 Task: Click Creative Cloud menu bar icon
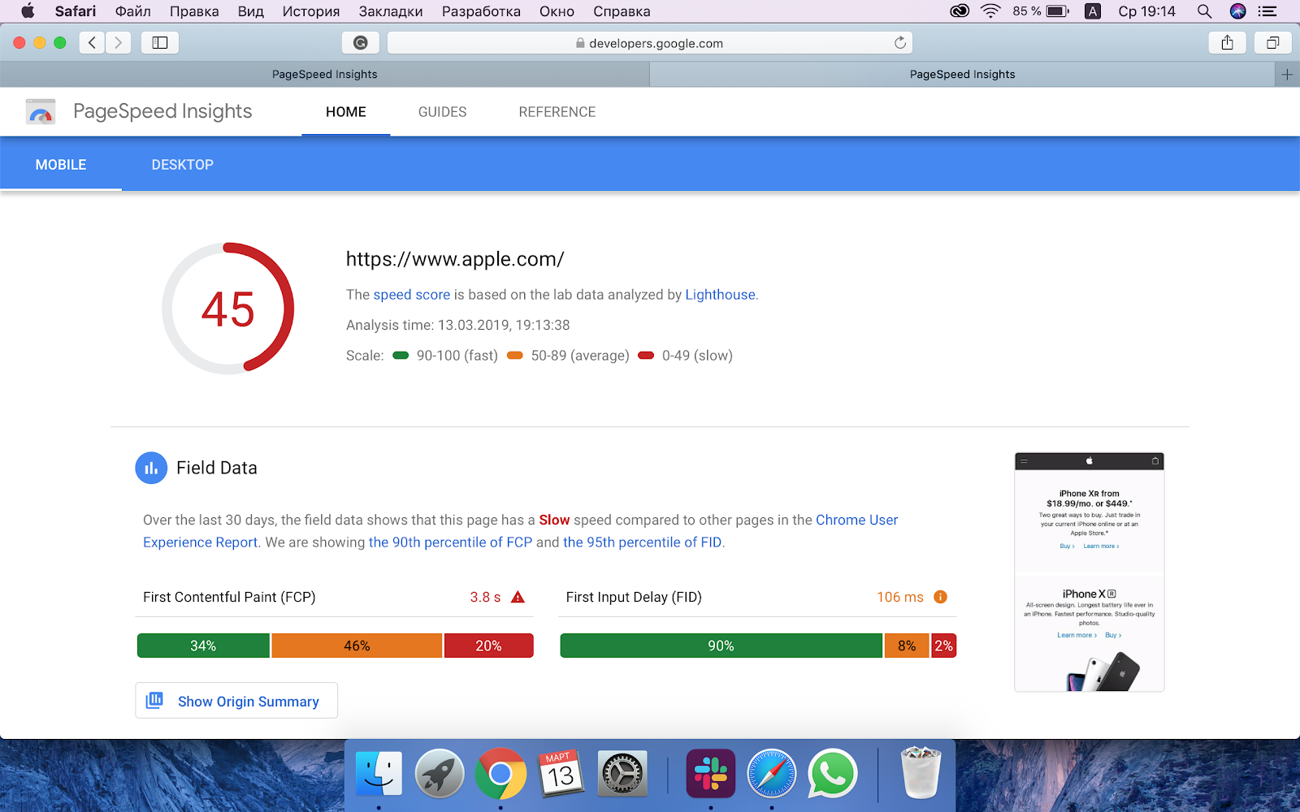tap(960, 11)
